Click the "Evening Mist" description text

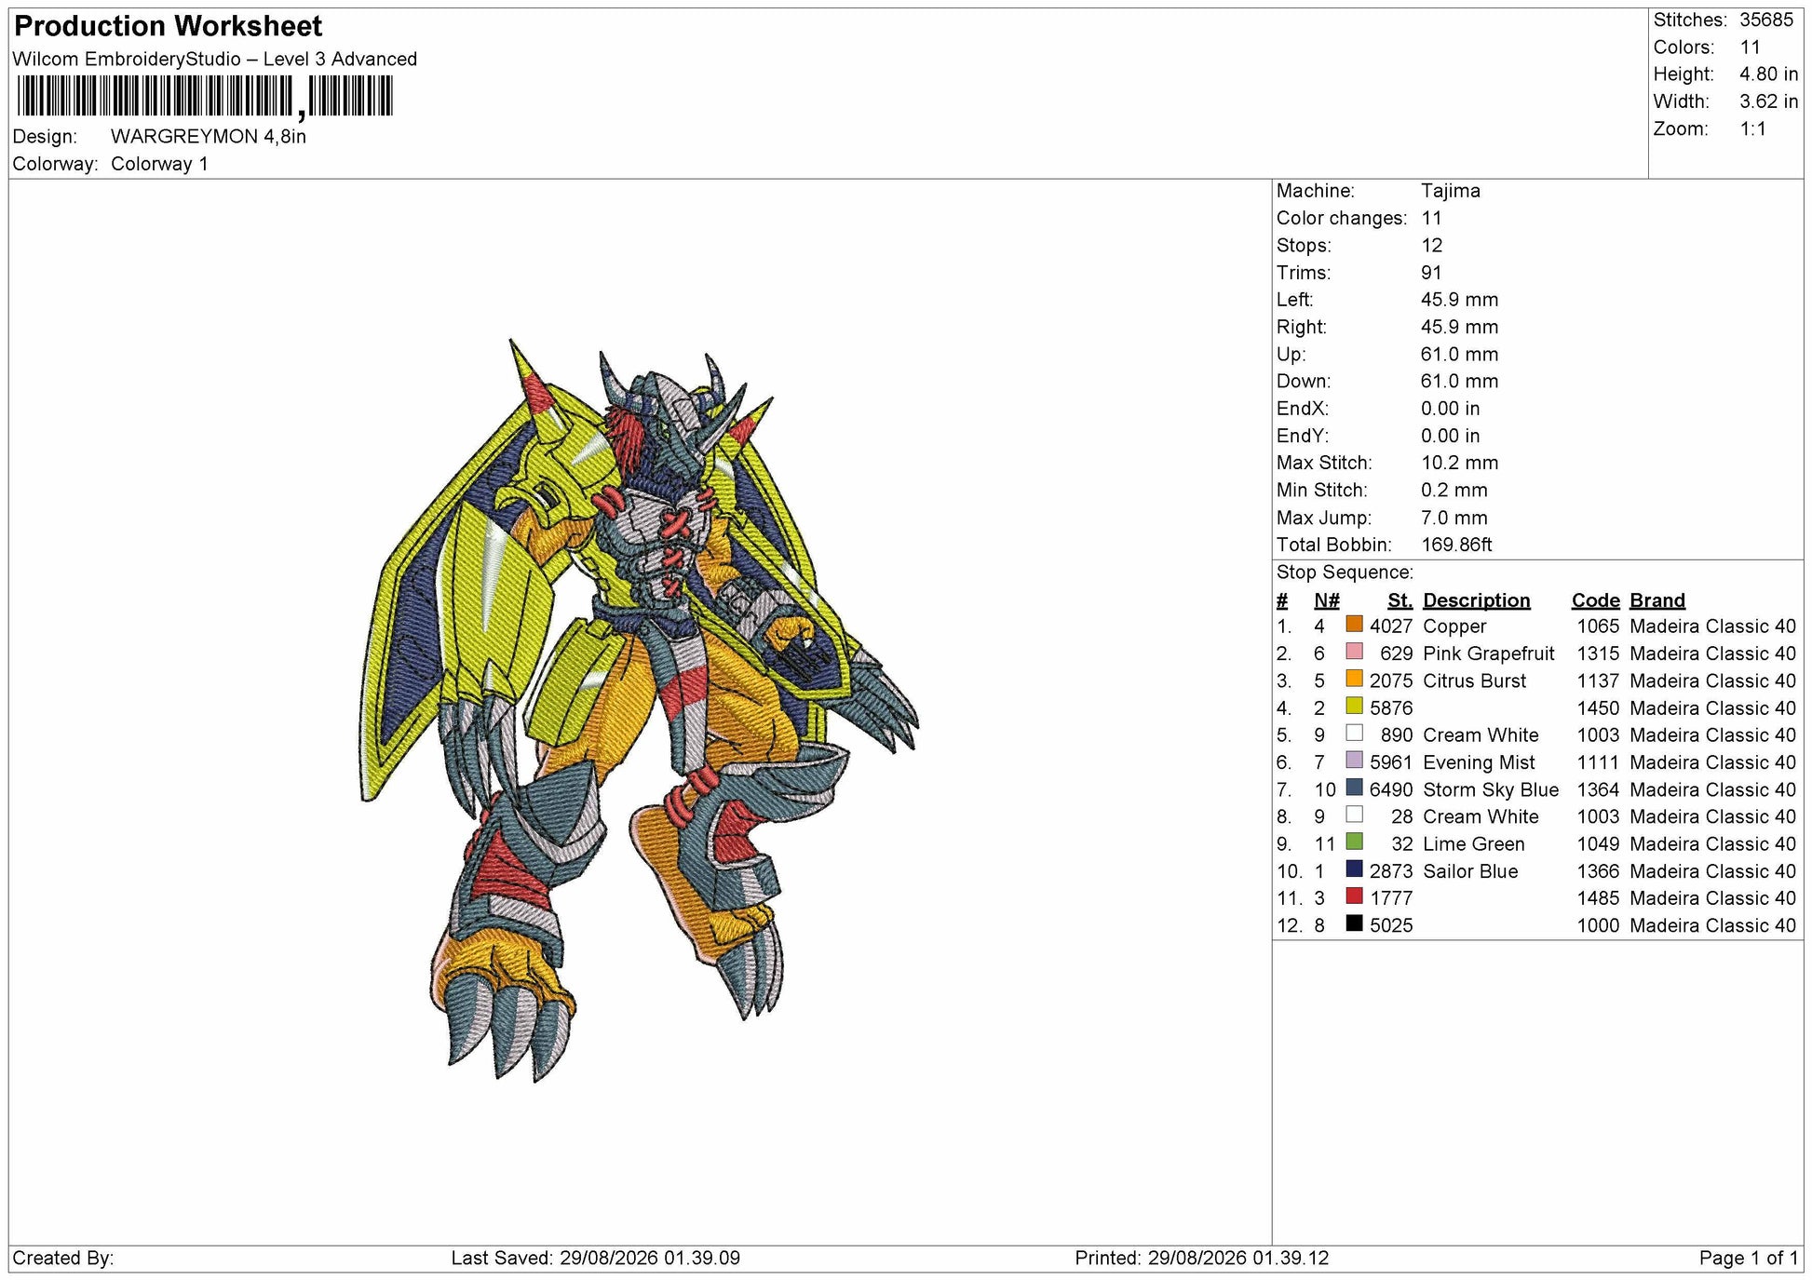coord(1479,762)
